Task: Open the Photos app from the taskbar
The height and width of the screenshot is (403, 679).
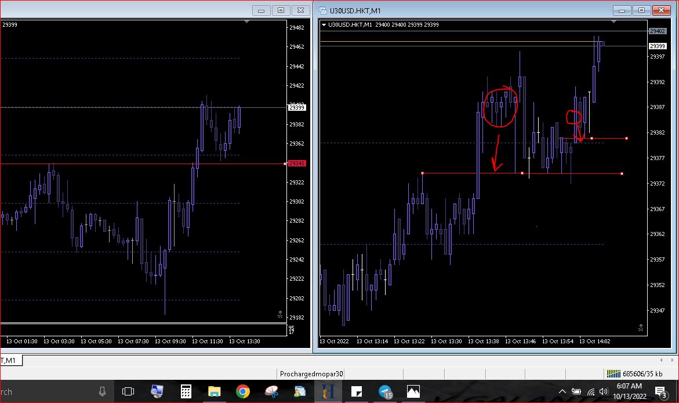Action: coord(413,392)
